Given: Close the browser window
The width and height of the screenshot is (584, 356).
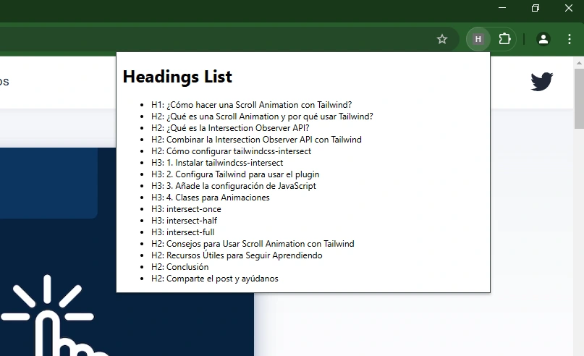Looking at the screenshot, I should tap(568, 8).
